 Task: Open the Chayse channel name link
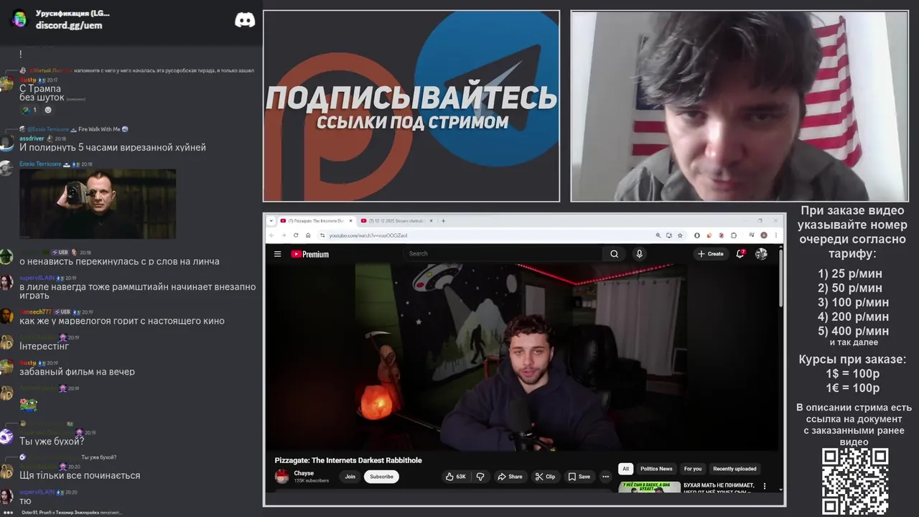click(304, 473)
